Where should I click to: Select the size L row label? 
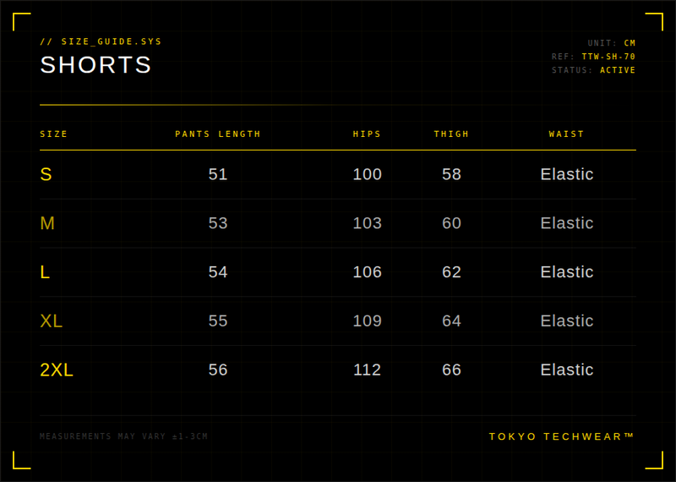45,272
